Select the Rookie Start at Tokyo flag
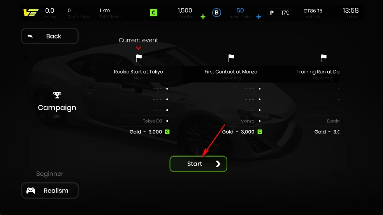Viewport: 383px width, 215px height. (139, 58)
